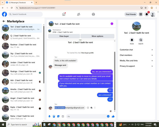Click the More options button
Viewport: 159px width, 127px height.
[x=97, y=36]
